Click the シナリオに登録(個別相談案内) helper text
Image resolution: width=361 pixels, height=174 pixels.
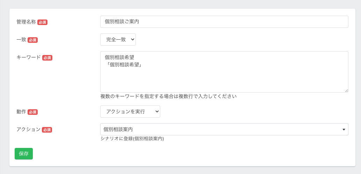pyautogui.click(x=132, y=139)
